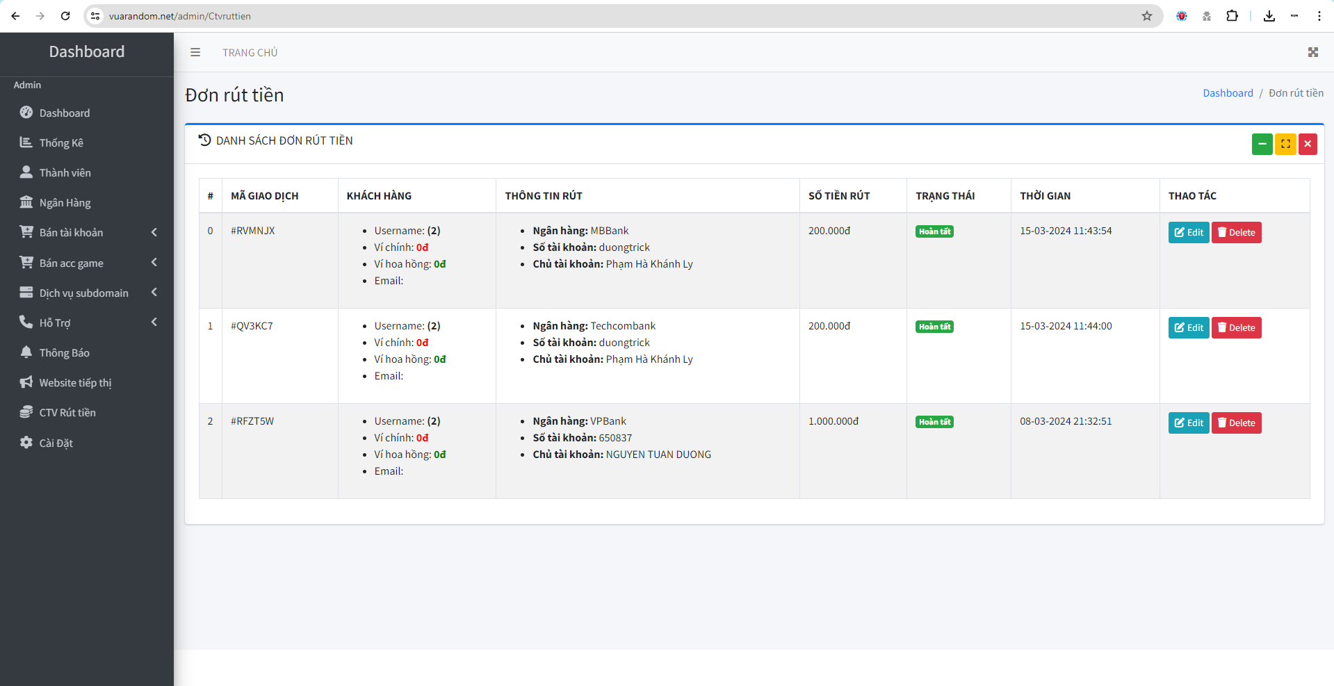The image size is (1334, 686).
Task: Click the fullscreen expand icon in top navbar
Action: pyautogui.click(x=1312, y=52)
